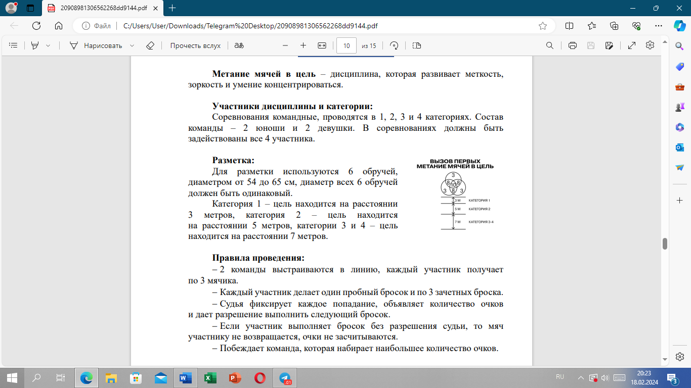Rotate the PDF page
Screen dimensions: 691x388
tap(395, 45)
